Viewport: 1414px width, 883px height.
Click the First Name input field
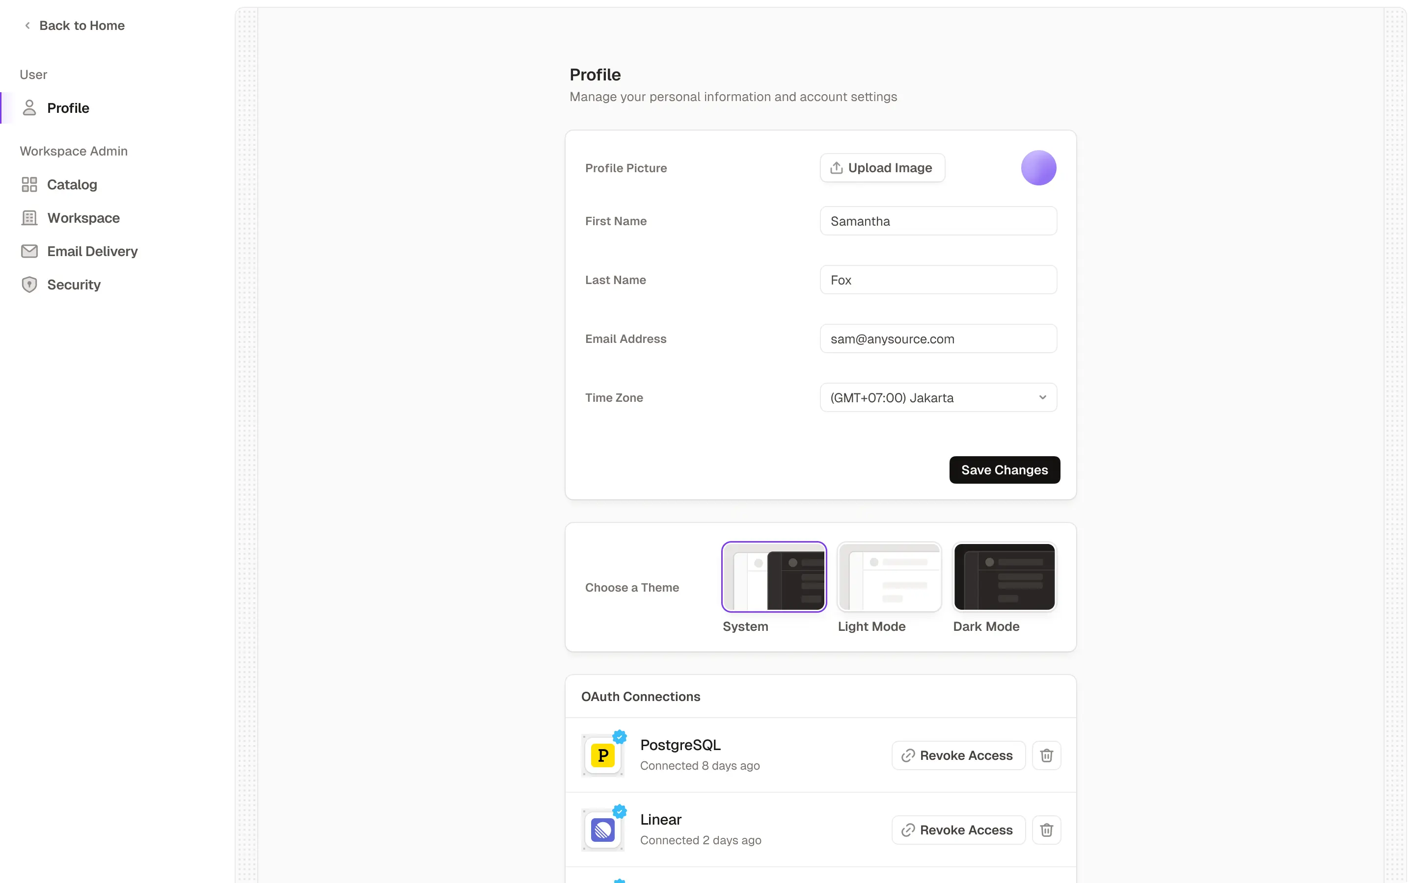coord(938,221)
